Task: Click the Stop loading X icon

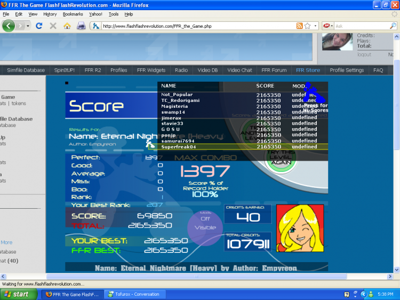Action: [x=53, y=26]
